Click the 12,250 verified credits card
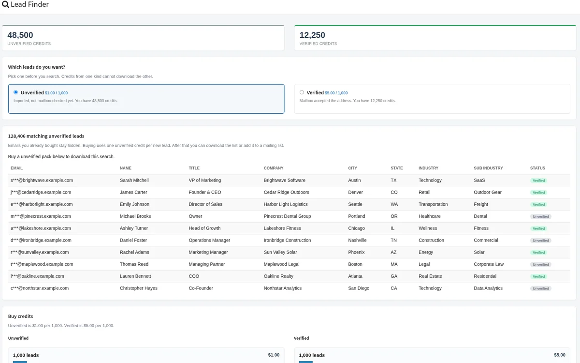 click(435, 38)
